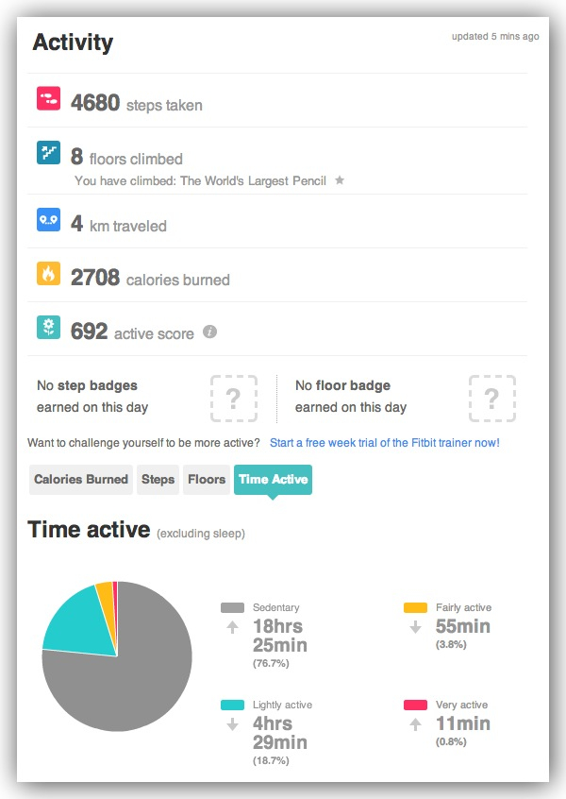Screen dimensions: 566x799
Task: Click the floor badge question mark placeholder
Action: [x=491, y=398]
